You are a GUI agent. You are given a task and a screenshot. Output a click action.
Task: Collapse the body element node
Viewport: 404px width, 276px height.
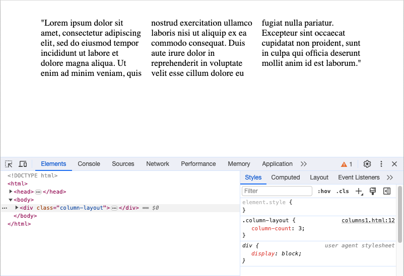11,200
